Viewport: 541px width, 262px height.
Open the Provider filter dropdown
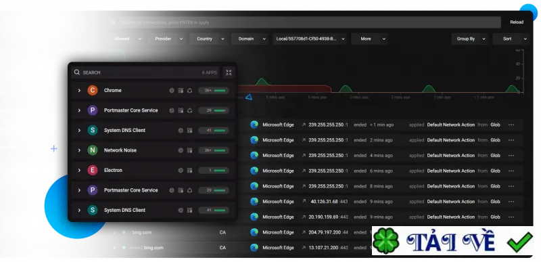tap(167, 39)
